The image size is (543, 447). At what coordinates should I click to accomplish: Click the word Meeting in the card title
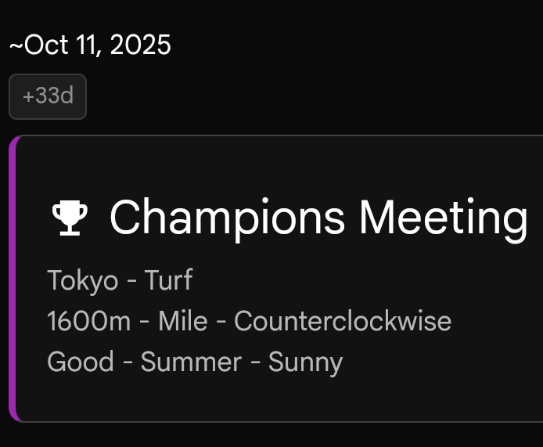coord(444,220)
